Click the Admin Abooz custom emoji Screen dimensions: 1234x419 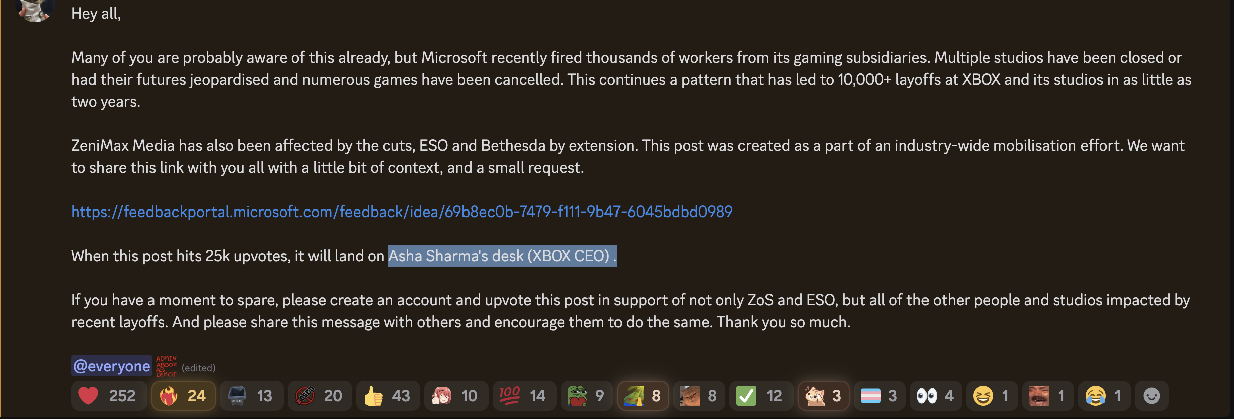pos(166,366)
